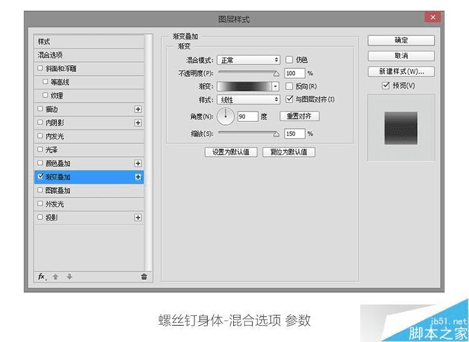Open the 内发光 settings row

pos(89,136)
